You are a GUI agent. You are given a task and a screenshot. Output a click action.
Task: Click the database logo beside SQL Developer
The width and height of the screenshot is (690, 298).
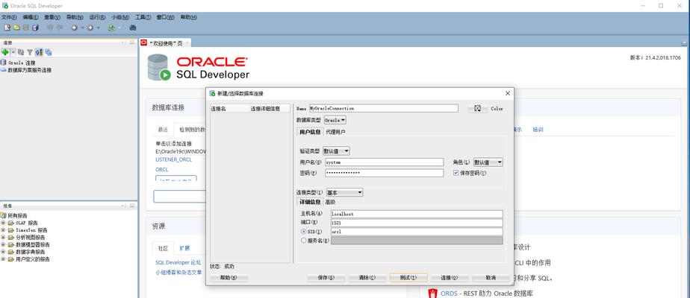click(x=159, y=67)
